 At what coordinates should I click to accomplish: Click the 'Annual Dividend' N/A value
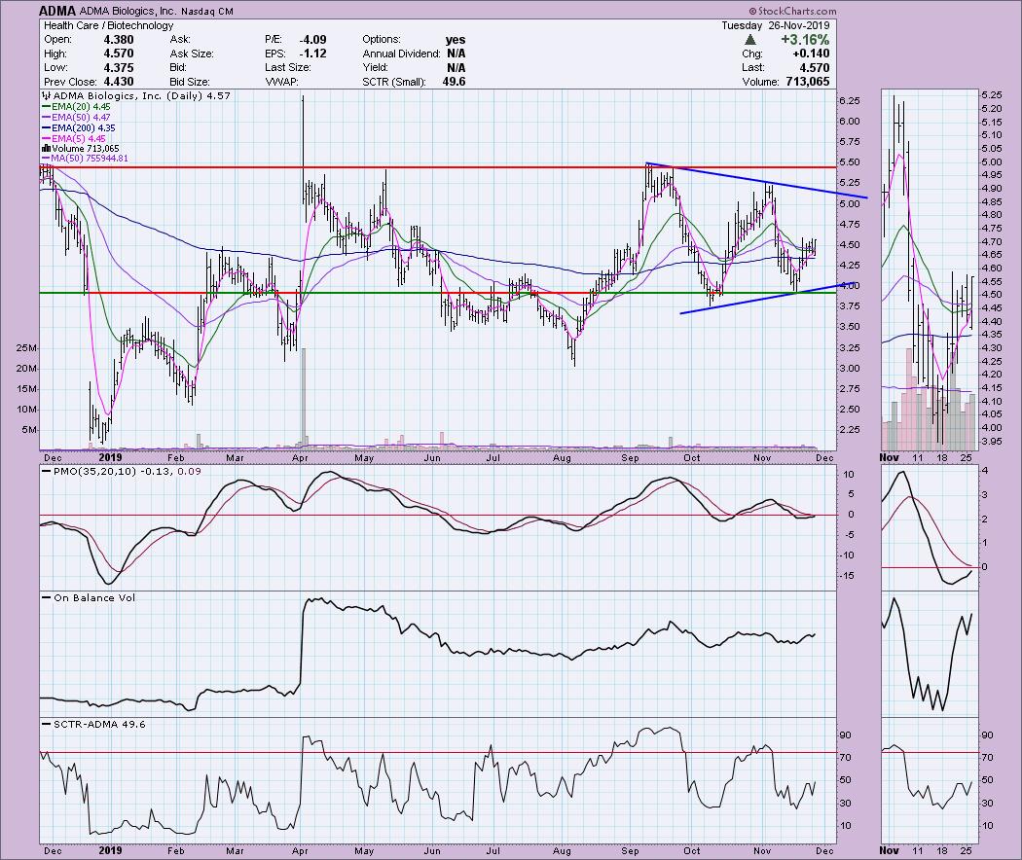[x=456, y=54]
